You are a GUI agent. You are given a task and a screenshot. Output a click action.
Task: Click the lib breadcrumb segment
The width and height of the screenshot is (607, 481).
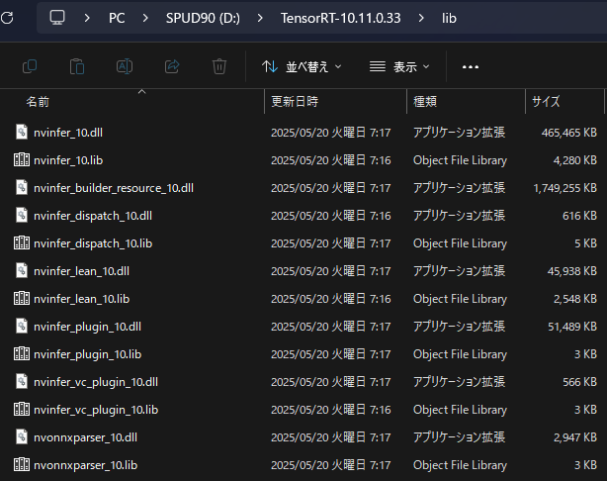pos(449,18)
